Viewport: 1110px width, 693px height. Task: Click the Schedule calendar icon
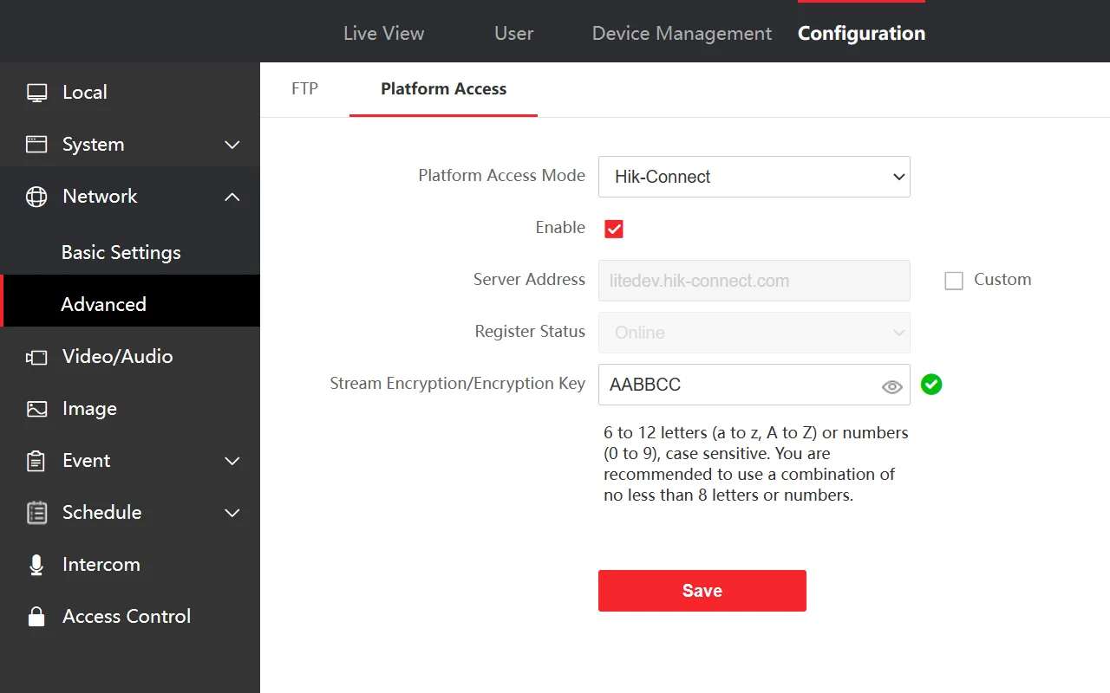click(36, 513)
